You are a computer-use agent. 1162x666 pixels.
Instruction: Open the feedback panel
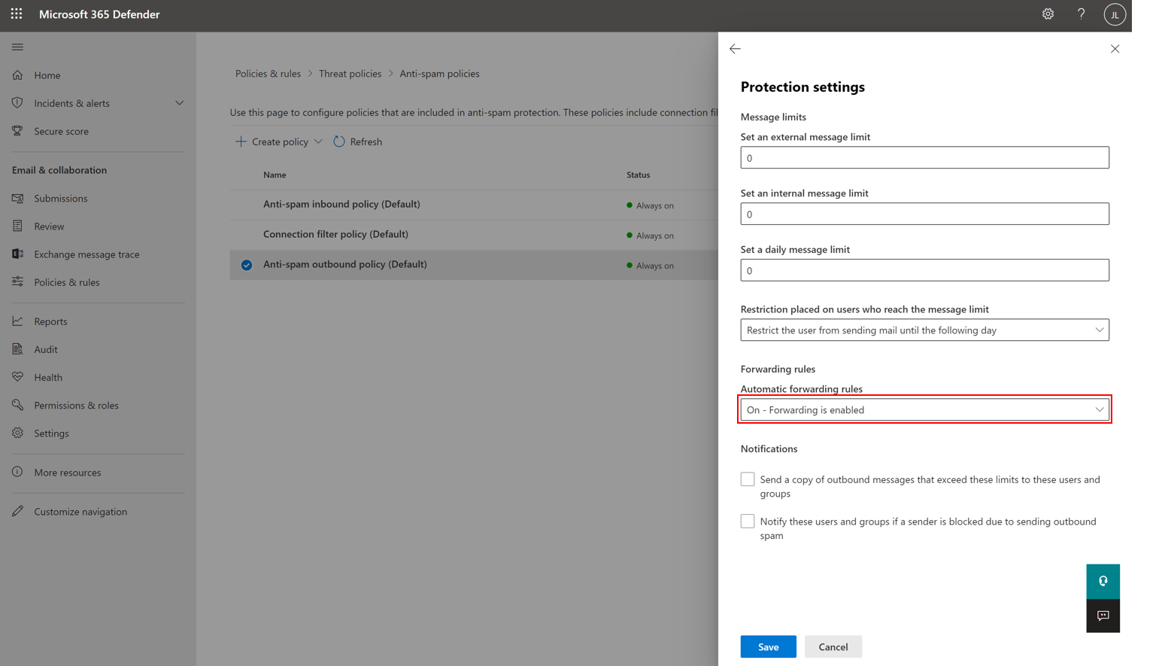[x=1103, y=615]
